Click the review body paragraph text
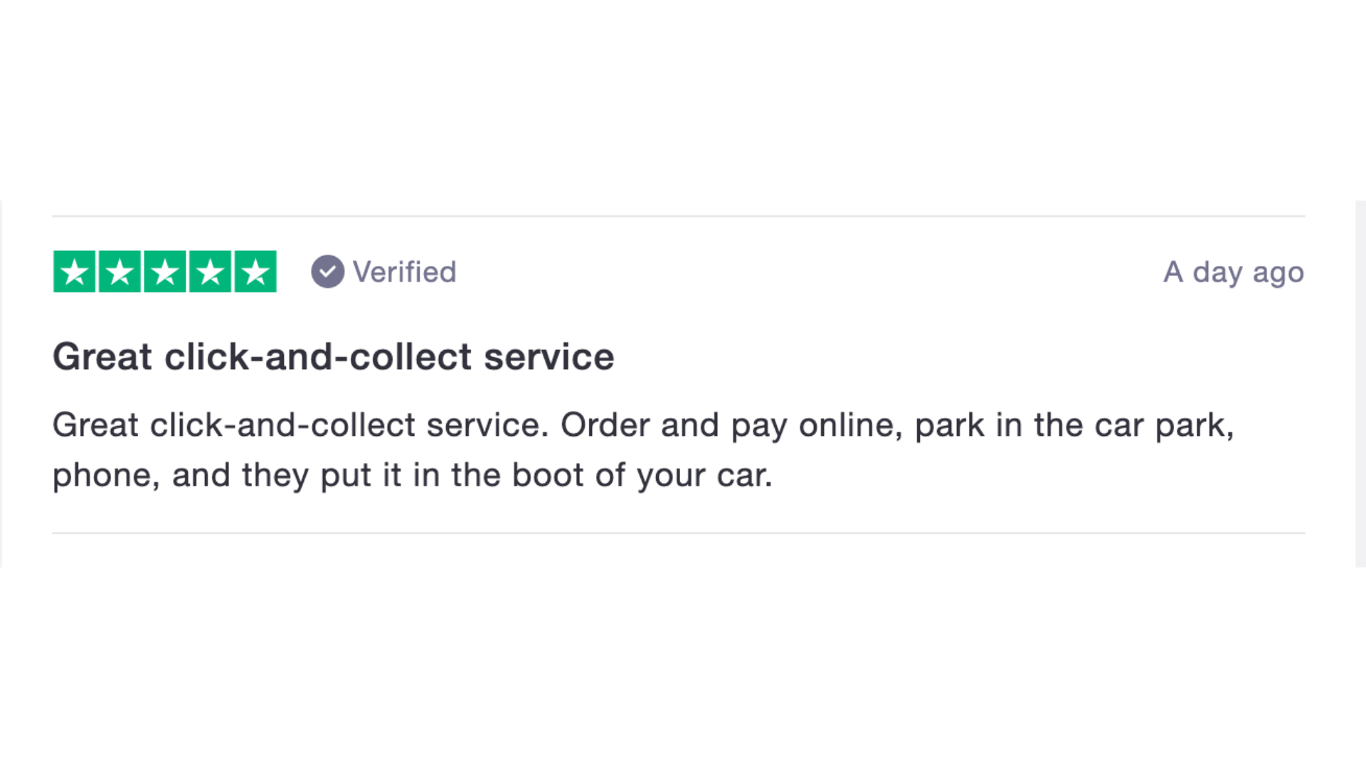The height and width of the screenshot is (768, 1366). click(x=643, y=450)
